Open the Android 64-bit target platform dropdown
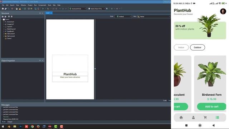 [x=78, y=9]
